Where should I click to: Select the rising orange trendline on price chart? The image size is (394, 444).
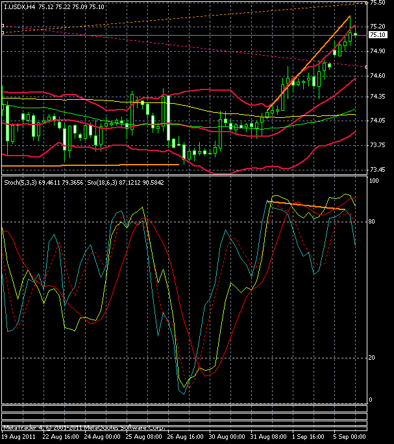[308, 63]
